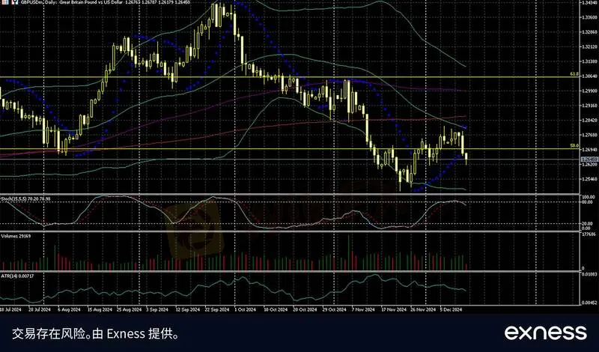Viewport: 599px width, 352px height.
Task: Select the 50.0 Fibonacci level line label
Action: point(573,146)
